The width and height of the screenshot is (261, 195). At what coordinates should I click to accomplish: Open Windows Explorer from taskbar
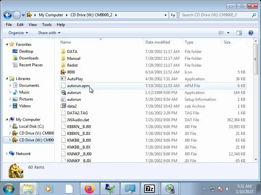28,188
